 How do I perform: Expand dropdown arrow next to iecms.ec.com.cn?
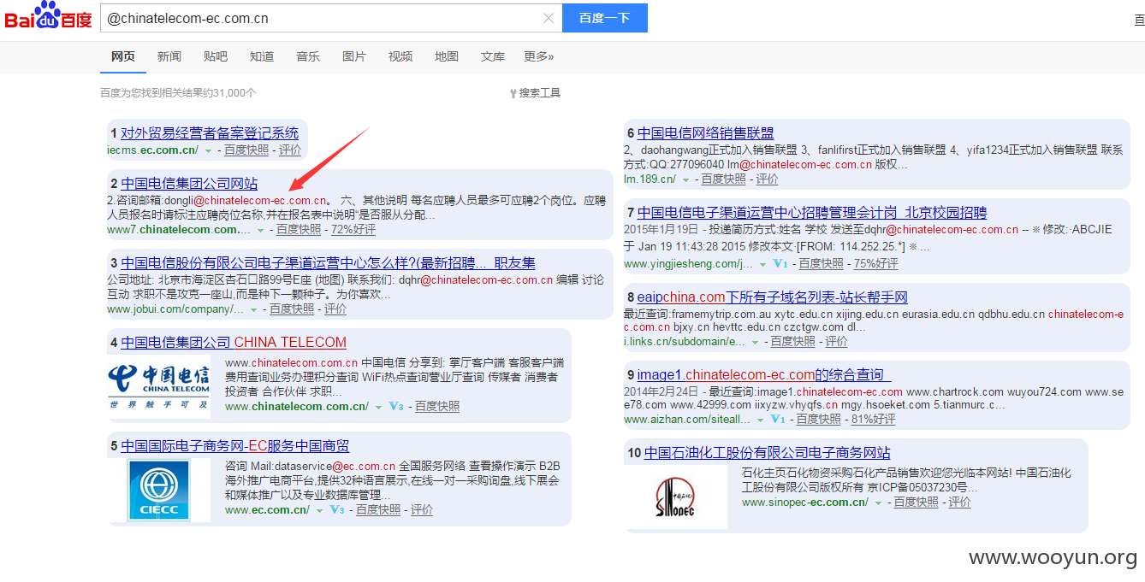pyautogui.click(x=208, y=150)
